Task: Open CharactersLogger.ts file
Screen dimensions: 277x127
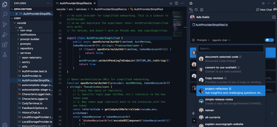Action: point(31,99)
